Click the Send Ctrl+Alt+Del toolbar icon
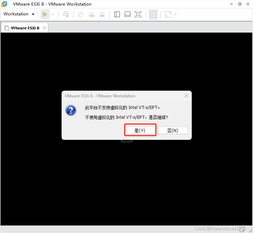The width and height of the screenshot is (253, 233). click(66, 14)
